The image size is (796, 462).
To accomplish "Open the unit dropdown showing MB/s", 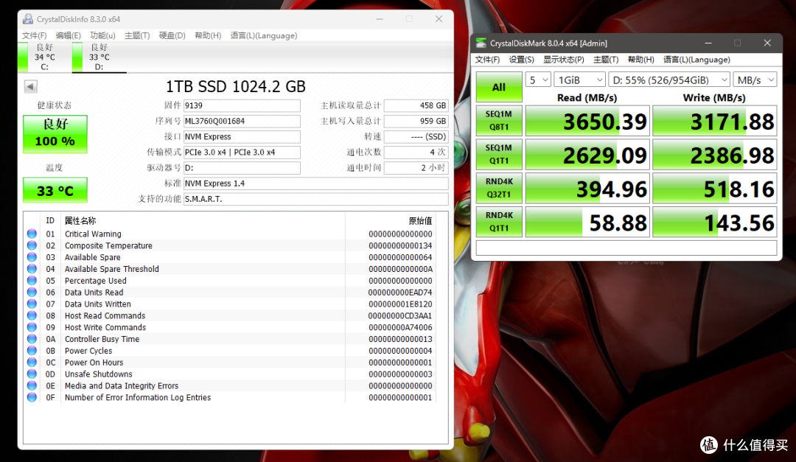I will pos(755,80).
